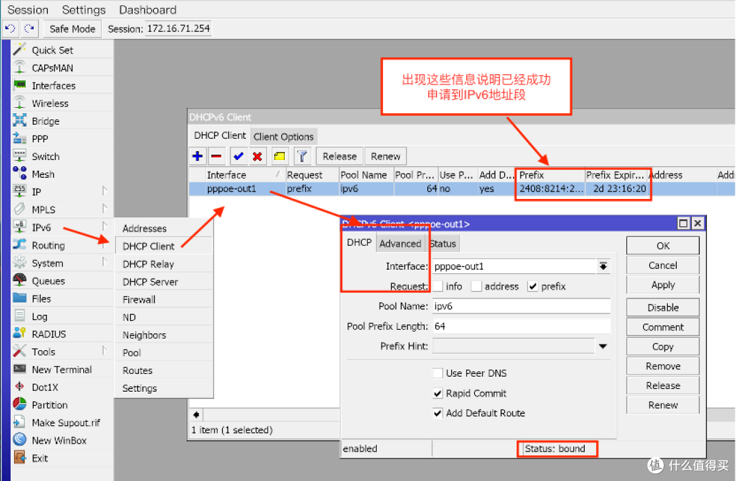The image size is (736, 481).
Task: Add comment with yellow note icon
Action: click(280, 156)
